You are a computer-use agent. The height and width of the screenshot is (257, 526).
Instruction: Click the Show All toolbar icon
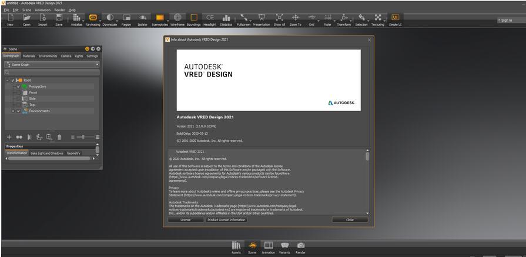pyautogui.click(x=279, y=20)
